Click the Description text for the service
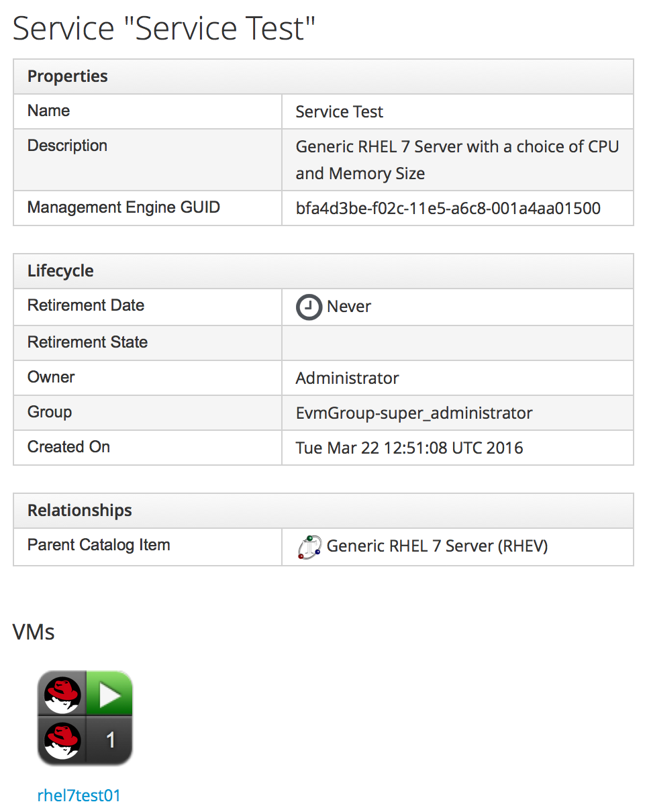Screen dimensions: 647x812 pyautogui.click(x=456, y=160)
